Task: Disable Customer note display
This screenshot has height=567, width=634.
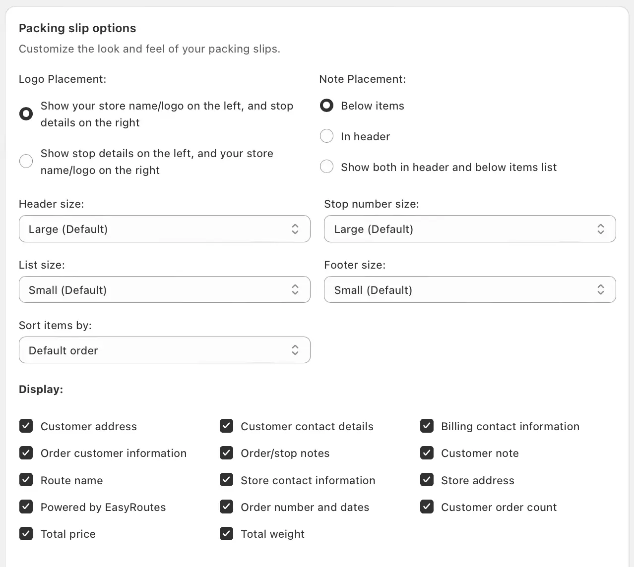Action: (427, 453)
